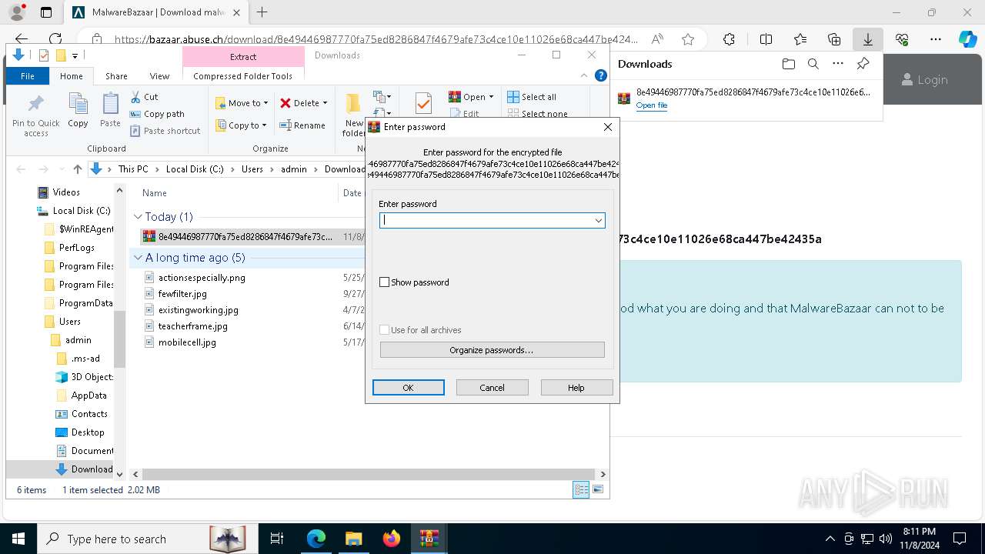Click the Login button on MalwareBazaar
985x554 pixels.
[x=924, y=79]
